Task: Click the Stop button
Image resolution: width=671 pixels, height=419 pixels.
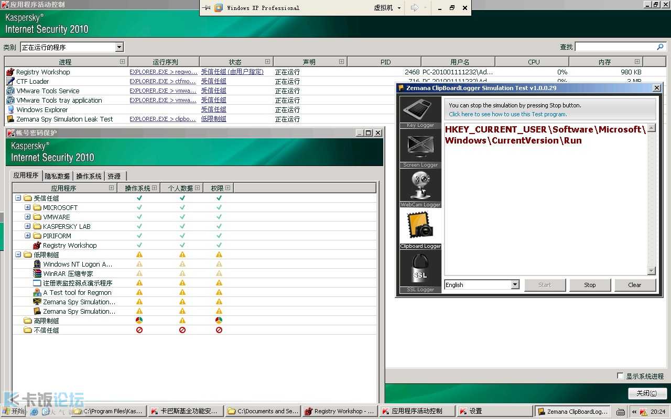Action: pyautogui.click(x=590, y=285)
